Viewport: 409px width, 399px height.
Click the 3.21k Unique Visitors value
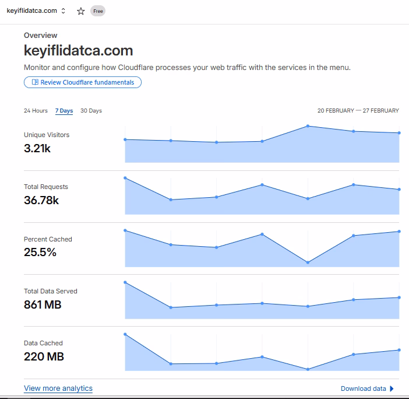(x=37, y=148)
